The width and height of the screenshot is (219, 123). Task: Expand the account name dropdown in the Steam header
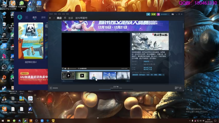click(165, 14)
